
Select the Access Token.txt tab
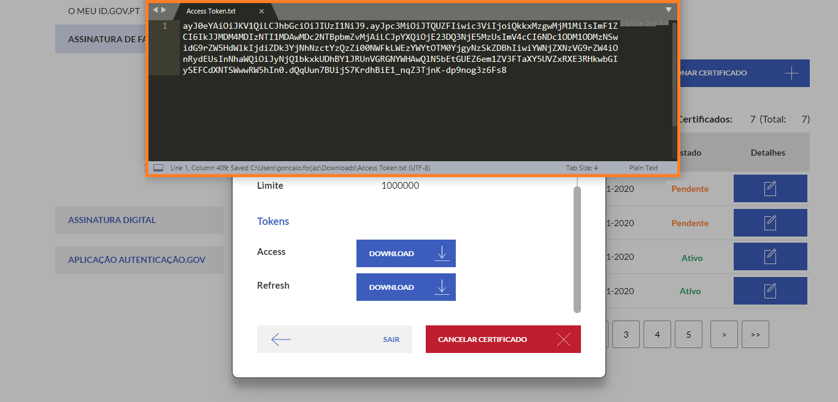tap(211, 12)
